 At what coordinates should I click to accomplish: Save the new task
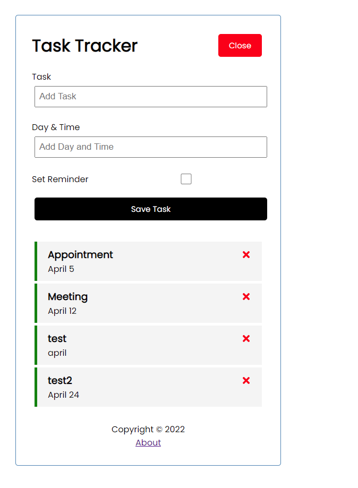click(150, 209)
